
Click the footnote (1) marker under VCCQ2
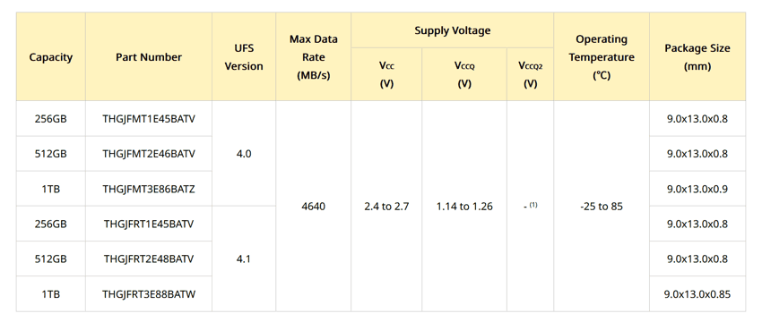[533, 205]
